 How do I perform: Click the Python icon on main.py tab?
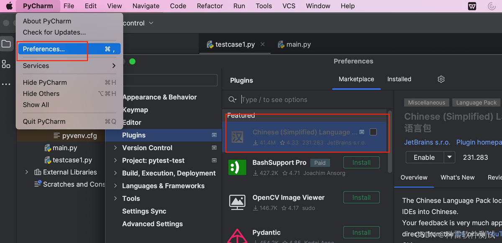[282, 44]
